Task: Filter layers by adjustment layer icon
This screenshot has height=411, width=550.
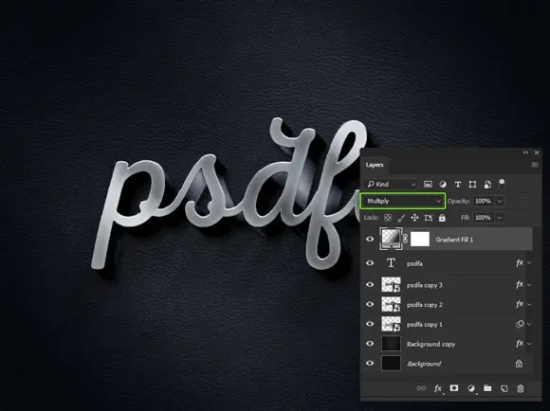Action: pos(443,185)
